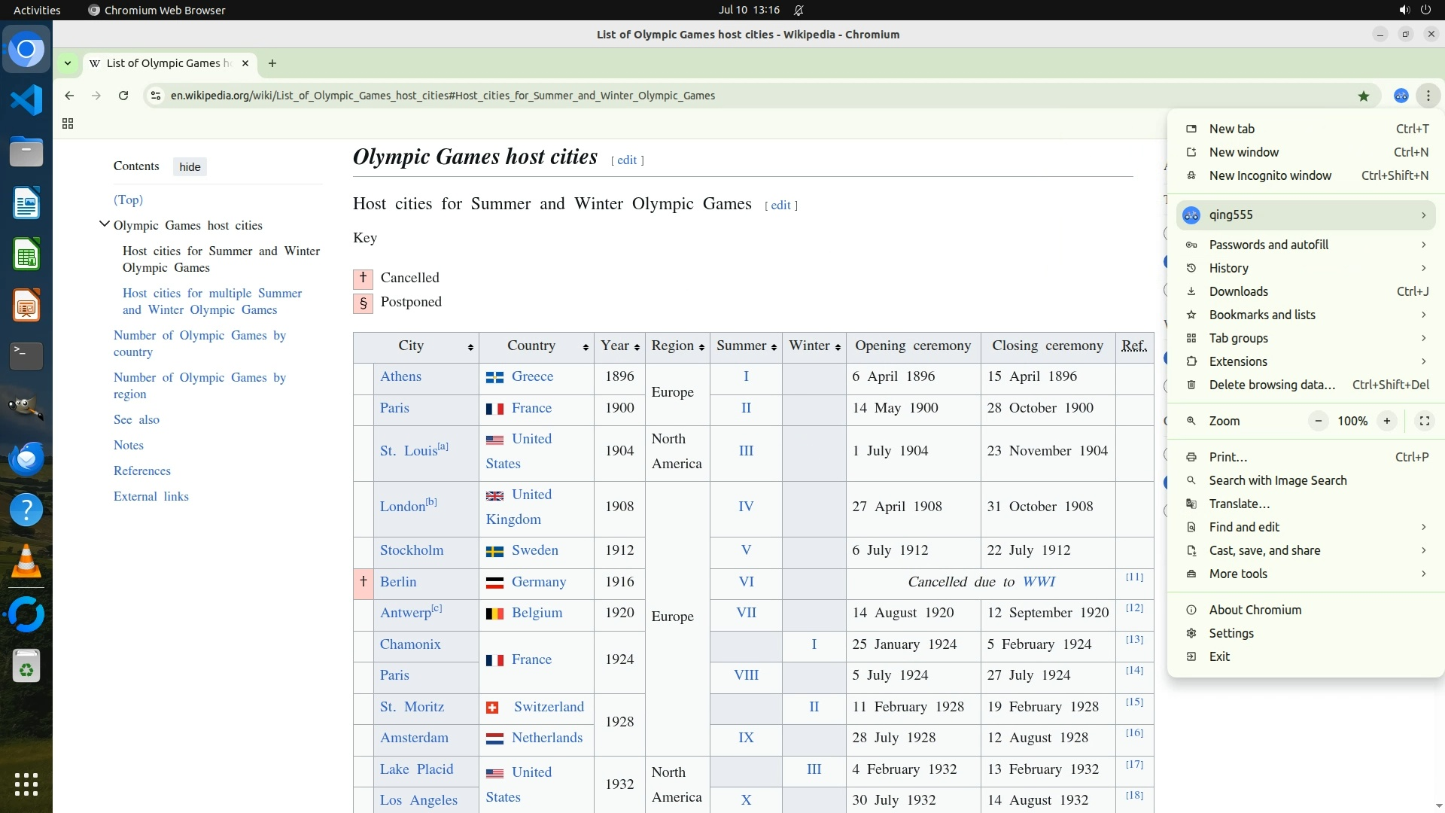Collapse Olympic Games host cities contents section
Viewport: 1445px width, 813px height.
click(x=105, y=224)
